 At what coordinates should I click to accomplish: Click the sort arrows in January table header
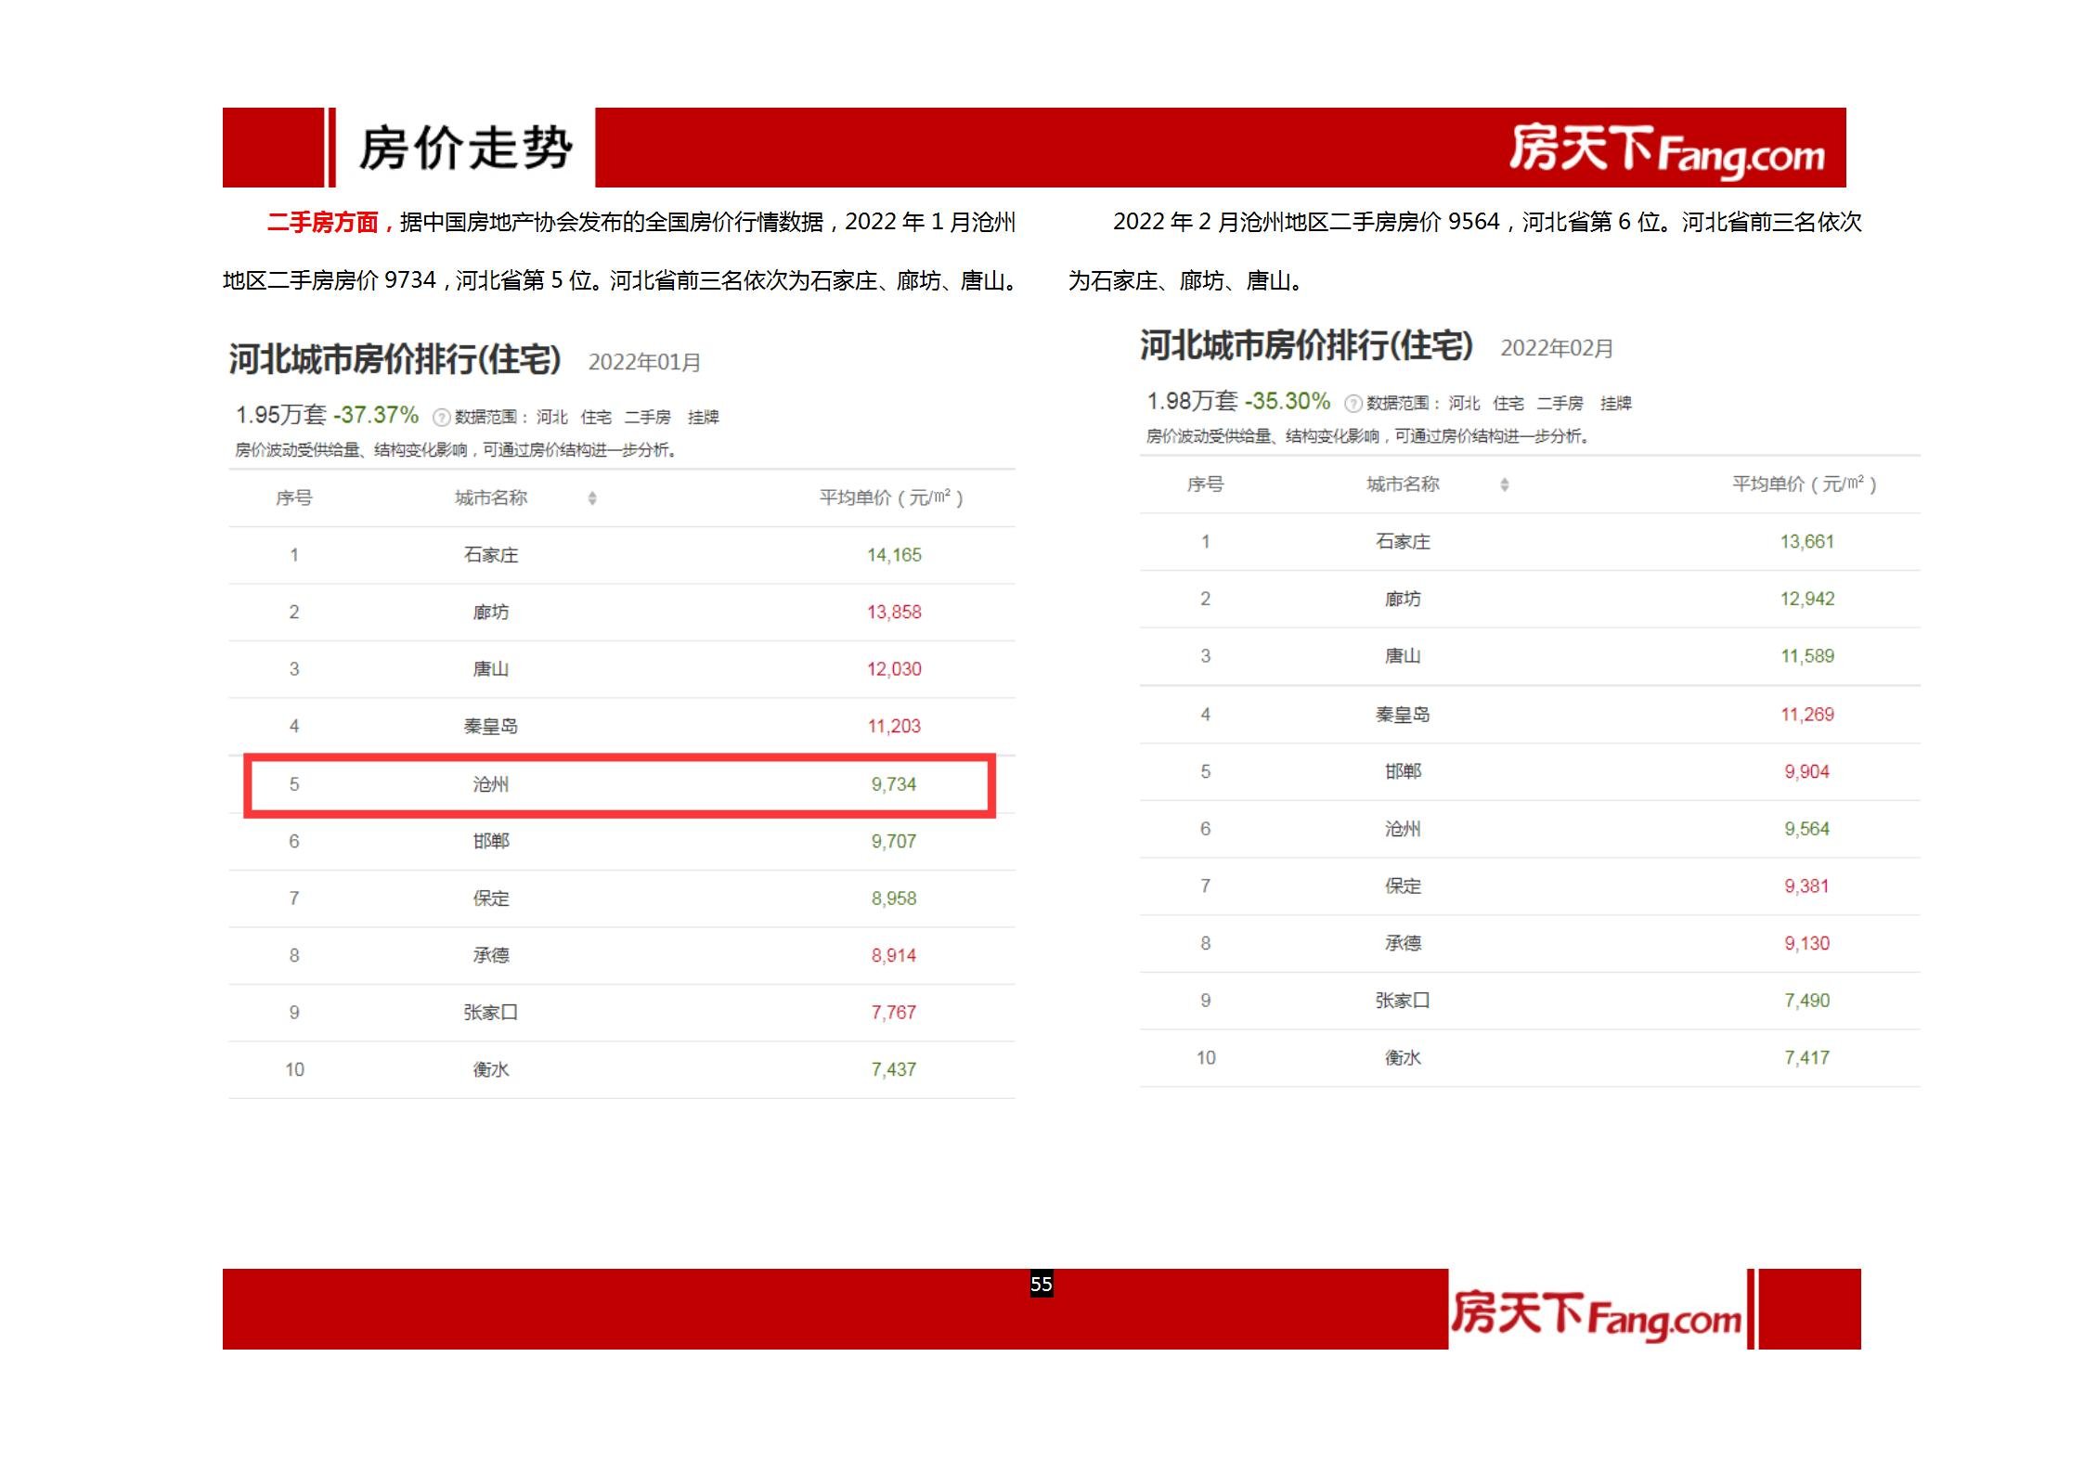tap(592, 498)
